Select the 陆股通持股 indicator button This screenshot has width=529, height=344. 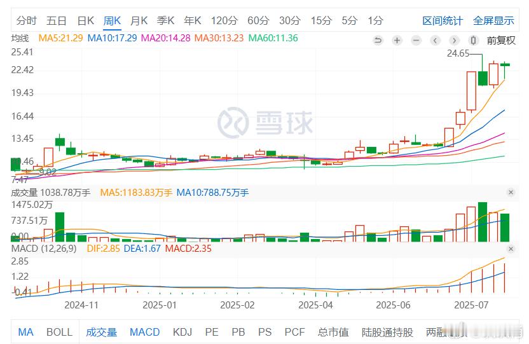click(x=387, y=332)
